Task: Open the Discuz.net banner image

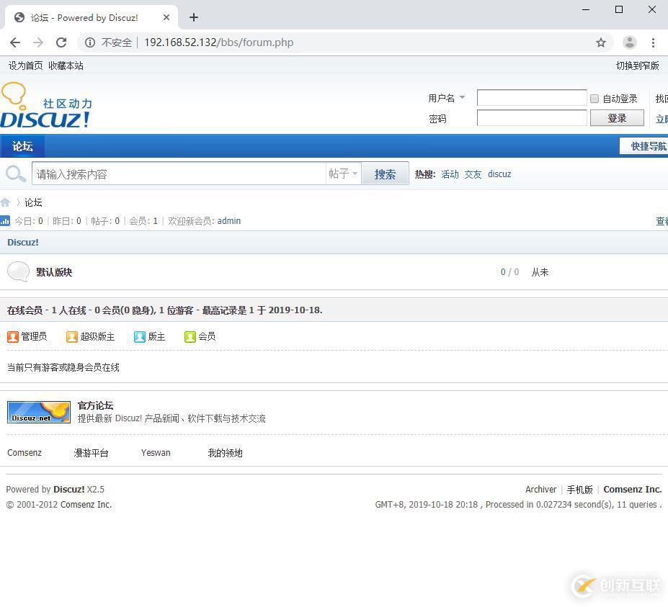Action: (39, 412)
